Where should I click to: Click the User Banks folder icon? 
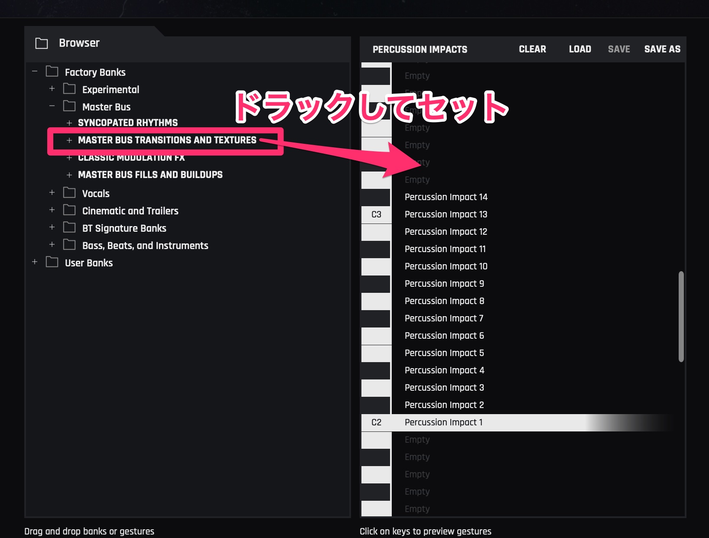tap(52, 263)
